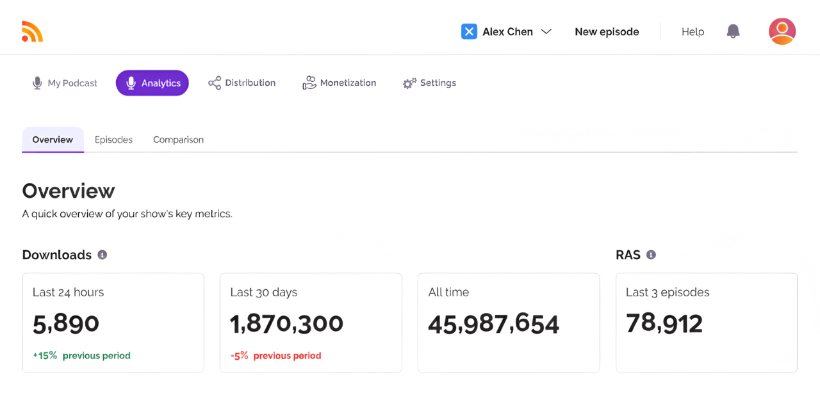The width and height of the screenshot is (820, 416).
Task: Switch to the Episodes tab
Action: pos(113,140)
